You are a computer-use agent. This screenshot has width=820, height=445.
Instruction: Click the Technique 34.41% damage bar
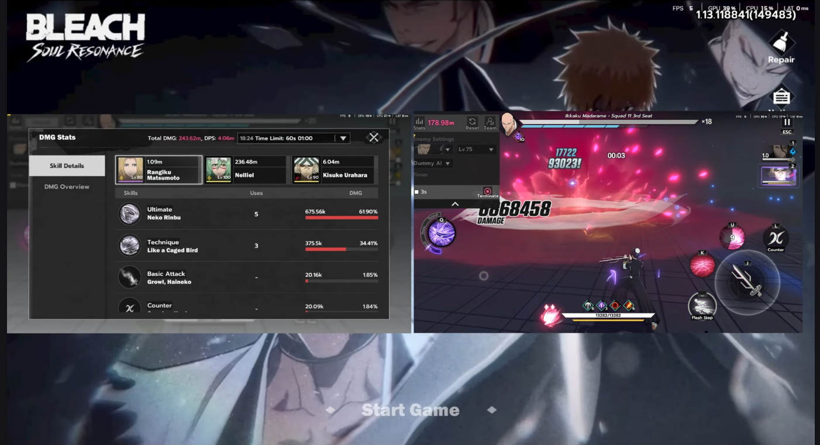click(x=342, y=249)
